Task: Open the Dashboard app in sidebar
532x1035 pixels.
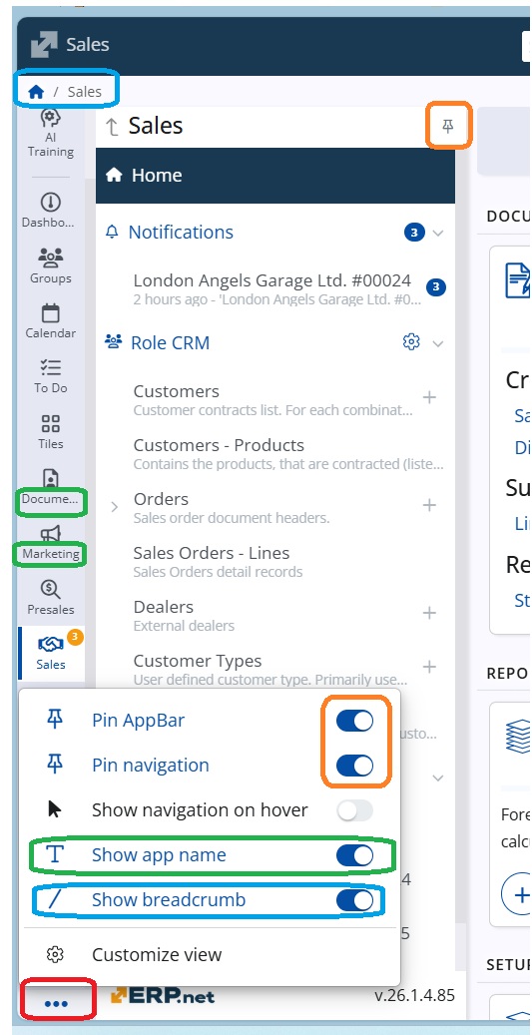Action: 51,202
